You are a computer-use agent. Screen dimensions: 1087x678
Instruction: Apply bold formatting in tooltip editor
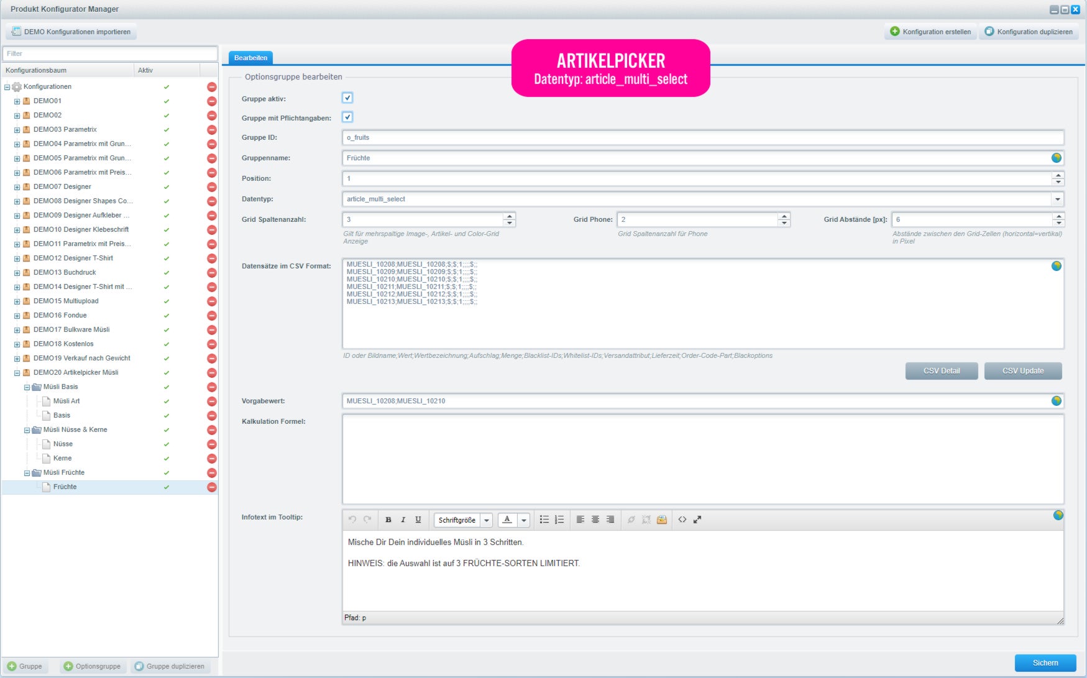click(x=388, y=520)
